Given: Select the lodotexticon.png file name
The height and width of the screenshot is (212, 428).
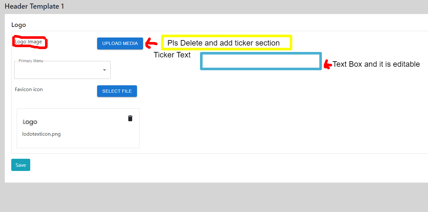Looking at the screenshot, I should pyautogui.click(x=41, y=134).
